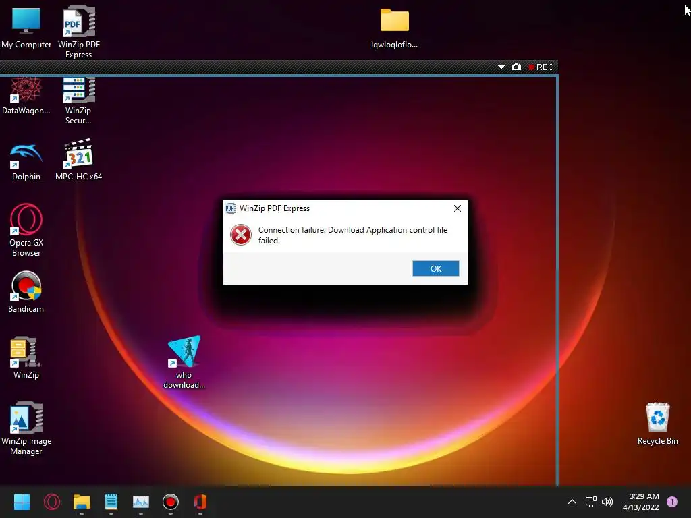691x518 pixels.
Task: Select the Opera GX Browser desktop shortcut
Action: 26,230
